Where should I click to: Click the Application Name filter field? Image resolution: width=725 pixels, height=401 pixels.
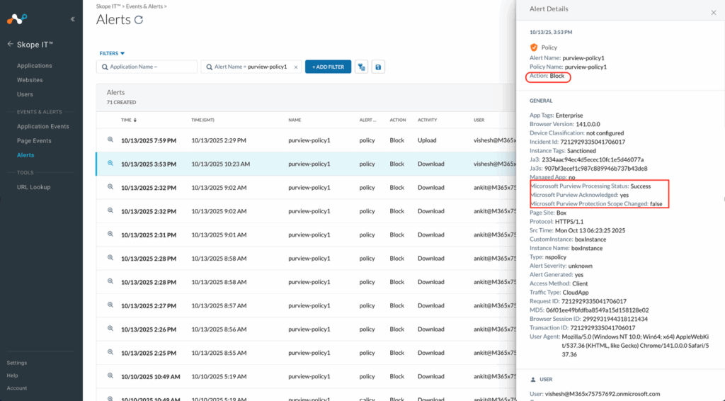[x=147, y=67]
